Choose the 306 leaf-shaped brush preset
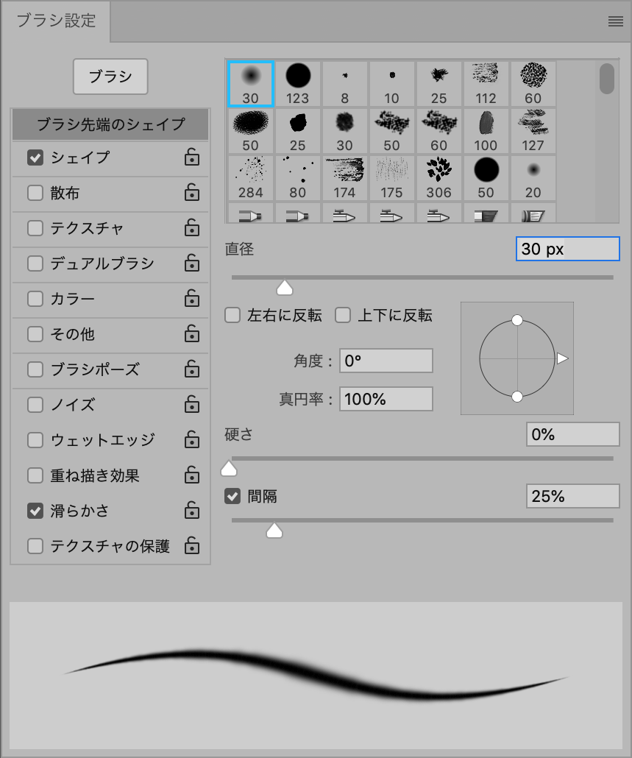 [x=439, y=177]
